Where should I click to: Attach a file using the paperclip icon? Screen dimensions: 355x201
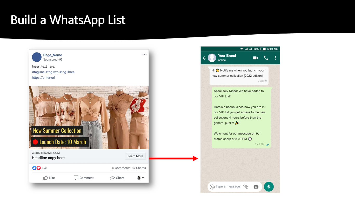246,186
